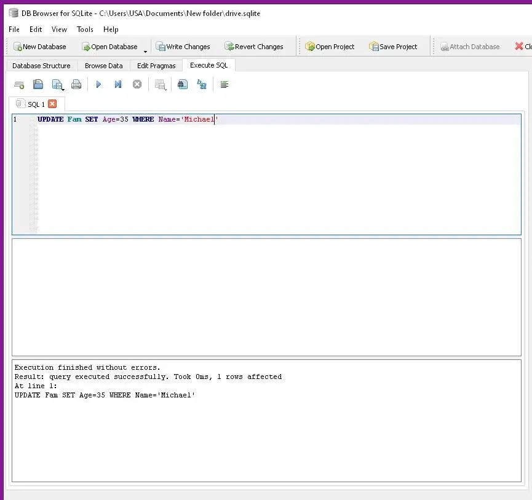Screen dimensions: 532x500
Task: Click Revert Changes toolbar button
Action: [x=254, y=47]
